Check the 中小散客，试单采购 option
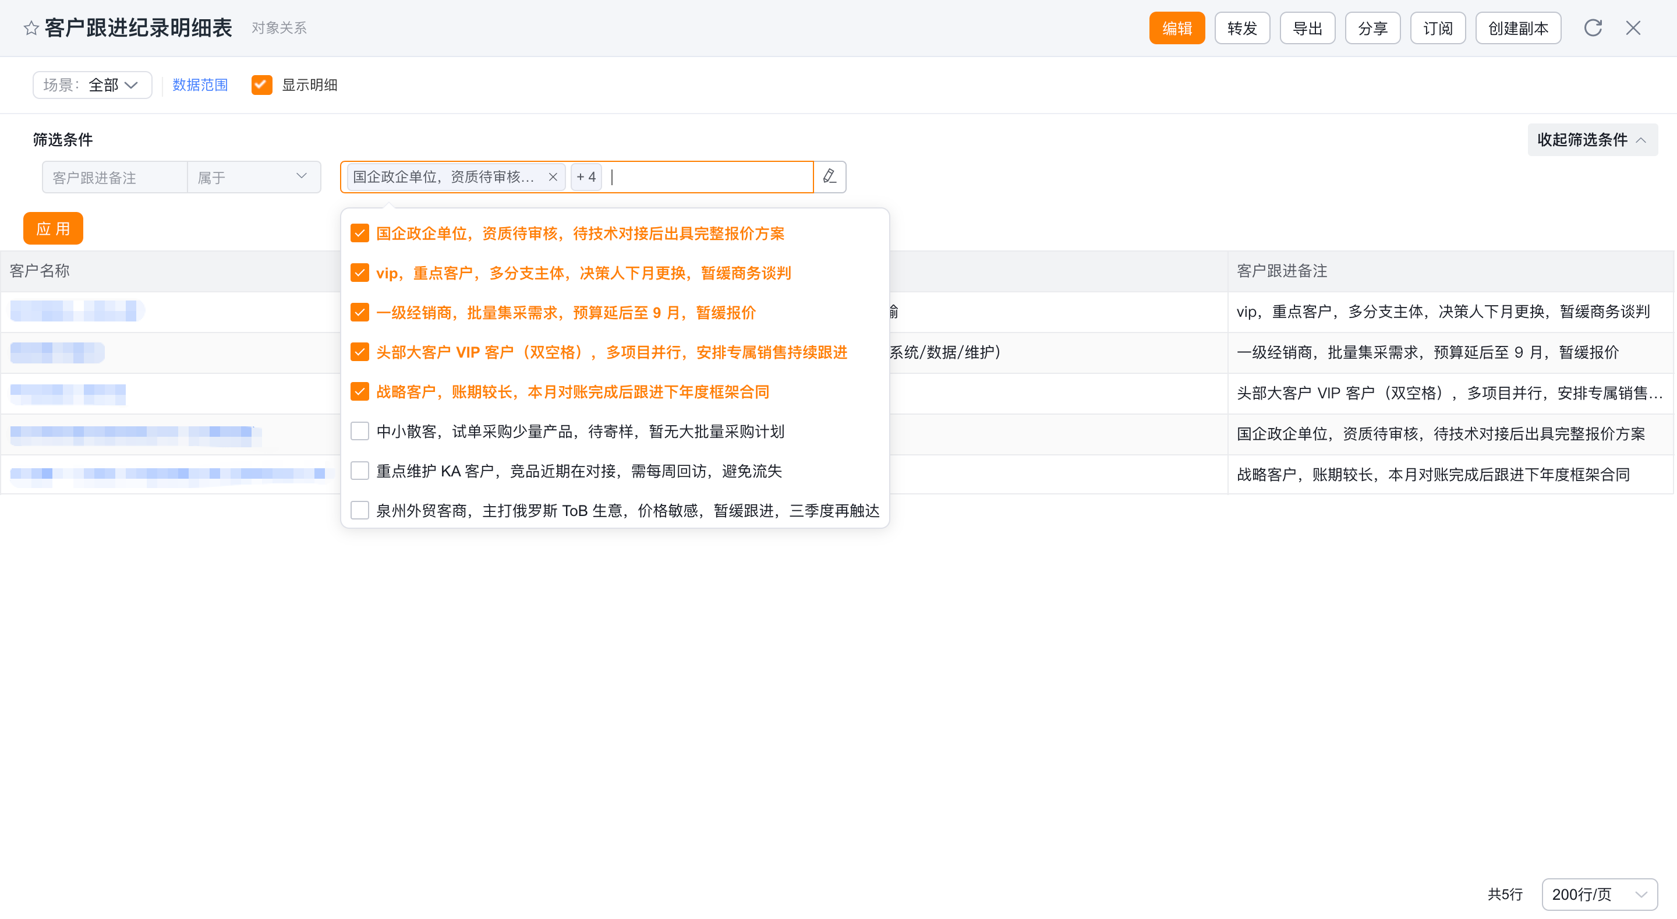The image size is (1677, 919). click(x=359, y=431)
